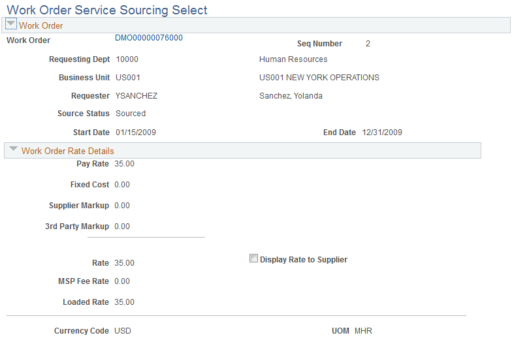This screenshot has width=514, height=344.
Task: Click the Requesting Dept label
Action: click(79, 59)
